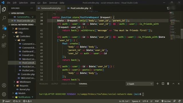Viewport: 183px width, 103px height.
Task: Switch to the Problems panel tab
Action: click(43, 84)
